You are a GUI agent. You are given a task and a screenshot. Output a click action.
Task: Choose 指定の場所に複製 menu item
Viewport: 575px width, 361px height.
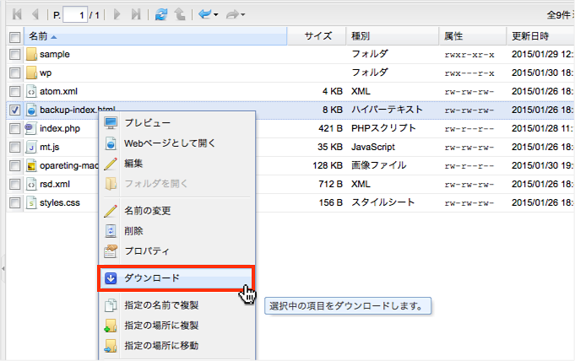[176, 326]
